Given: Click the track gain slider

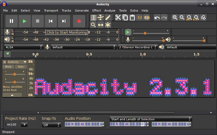Looking at the screenshot, I should coord(15,74).
